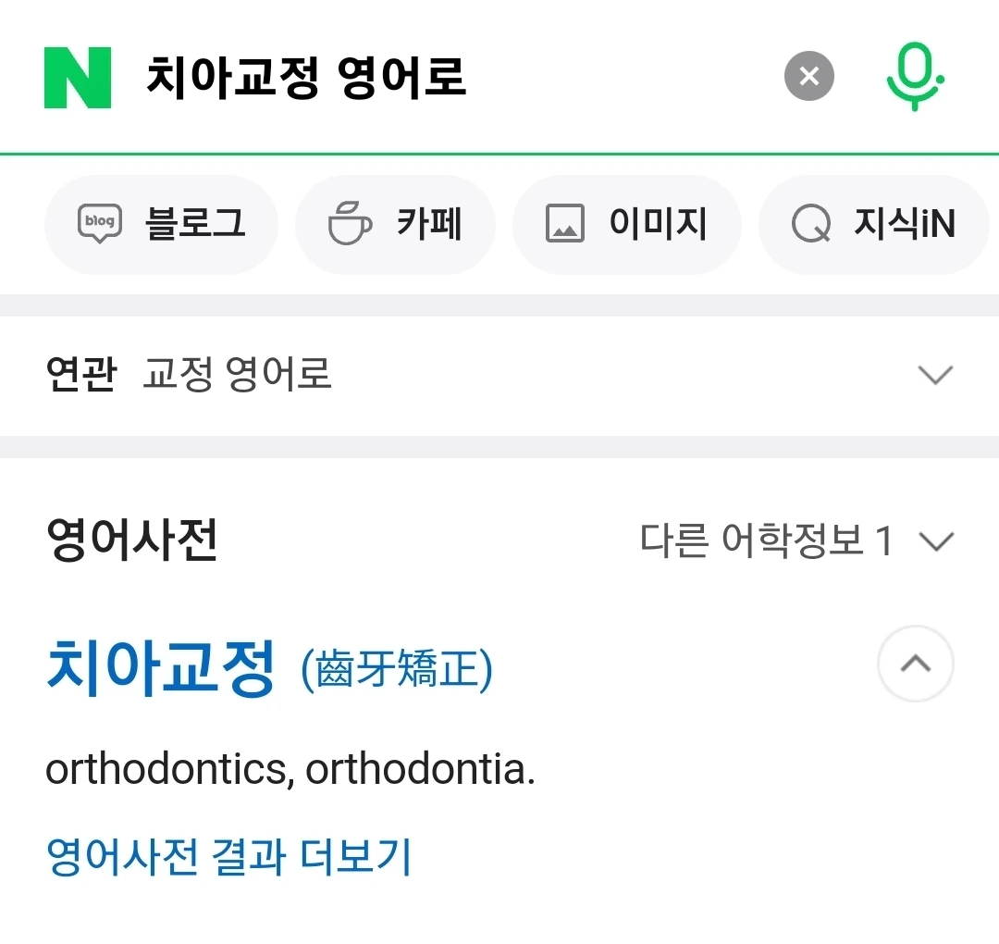Tap the green Naver N logo
Viewport: 999px width, 944px height.
pos(78,77)
